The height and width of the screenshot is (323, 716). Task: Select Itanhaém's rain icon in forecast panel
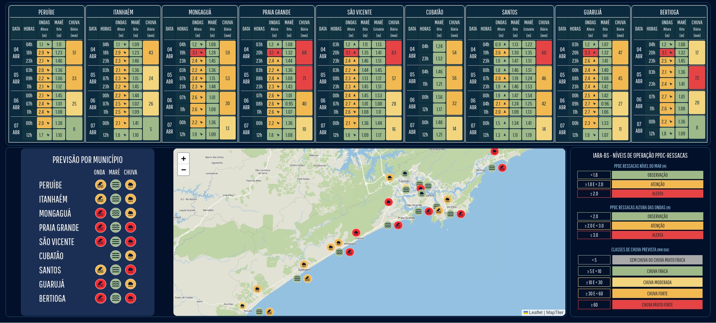[x=131, y=199]
